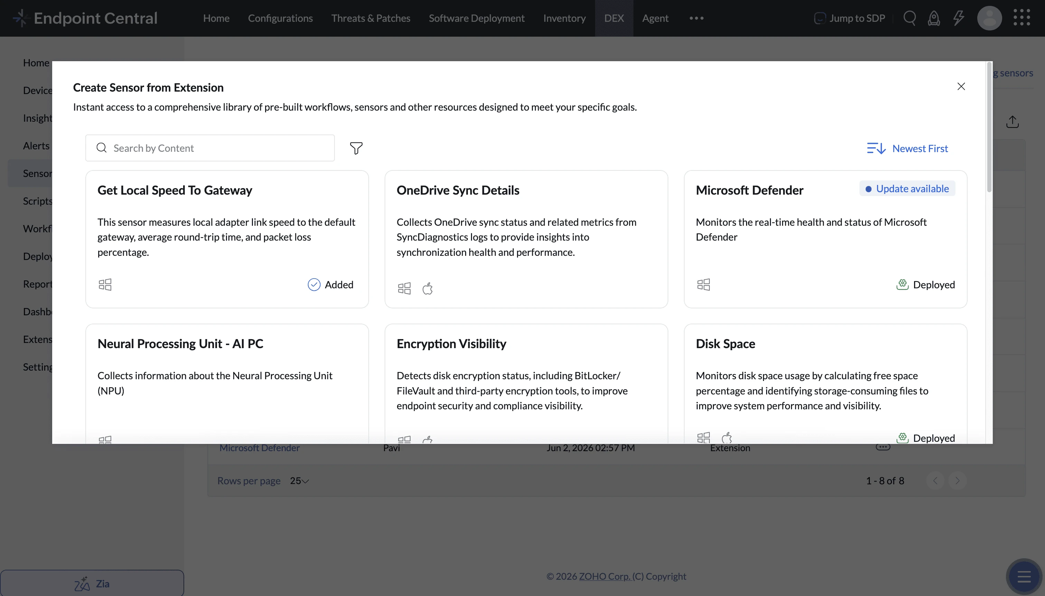Image resolution: width=1045 pixels, height=596 pixels.
Task: Click the Disk Space card title
Action: tap(725, 344)
